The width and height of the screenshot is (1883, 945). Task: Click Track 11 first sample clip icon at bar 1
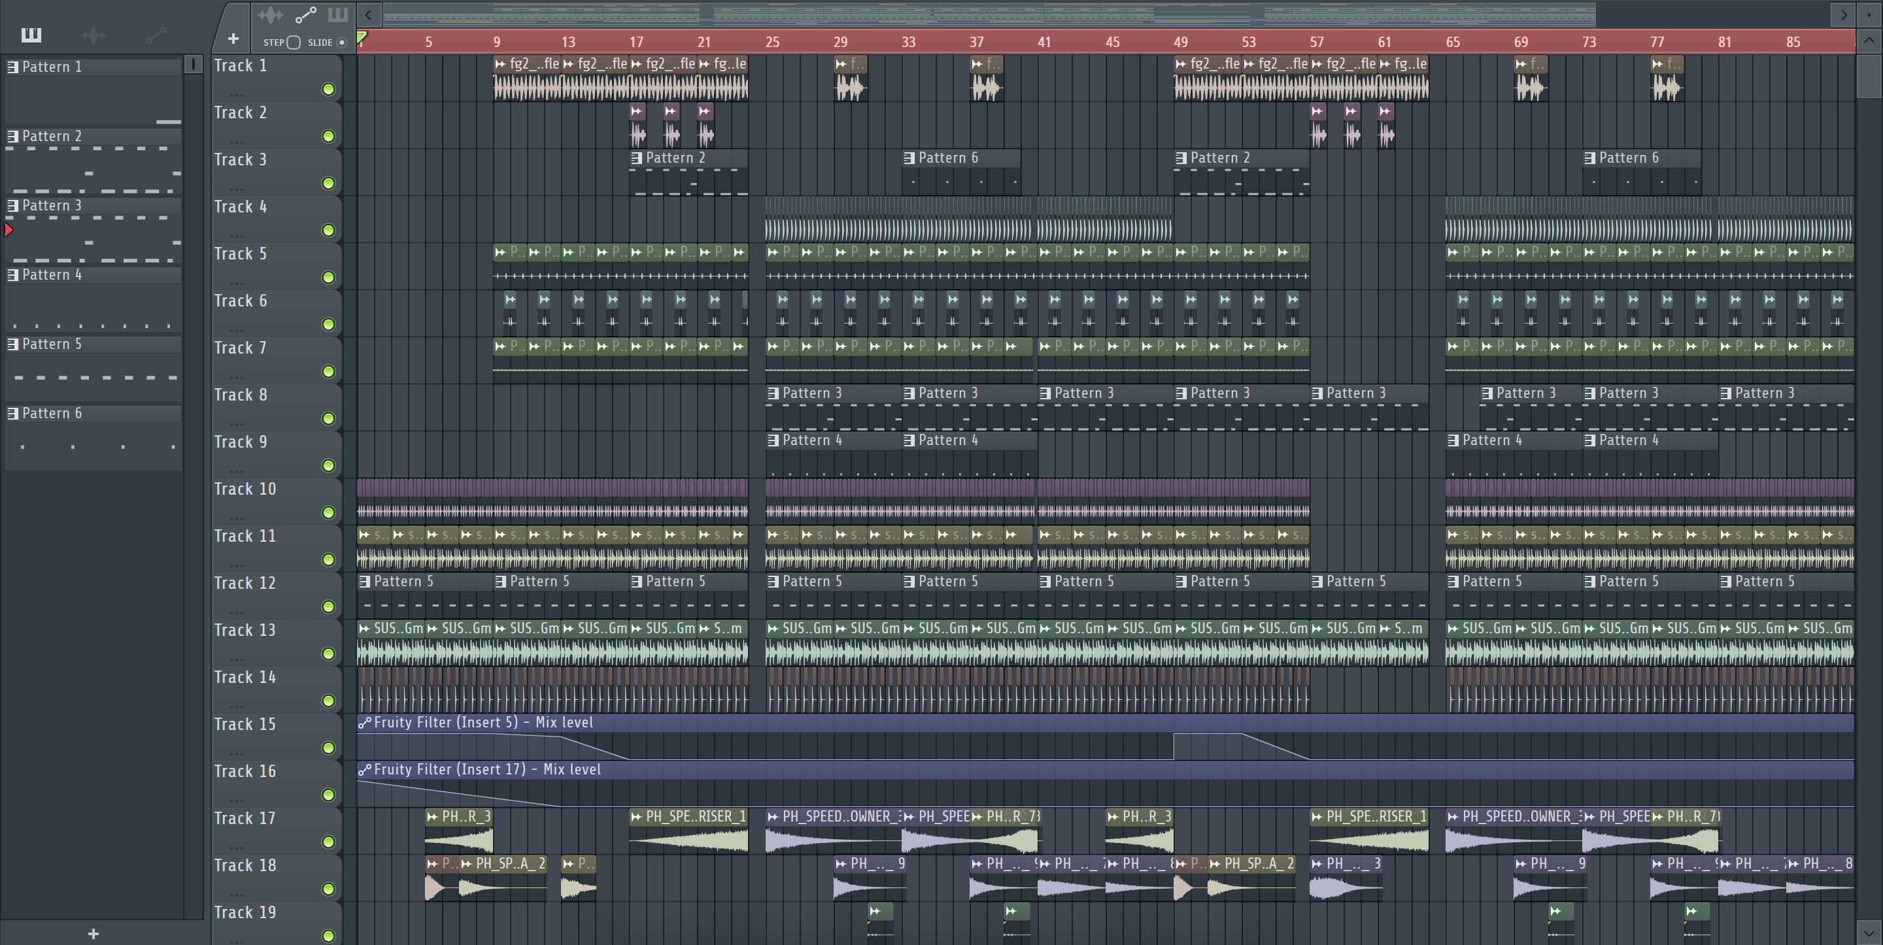tap(364, 535)
